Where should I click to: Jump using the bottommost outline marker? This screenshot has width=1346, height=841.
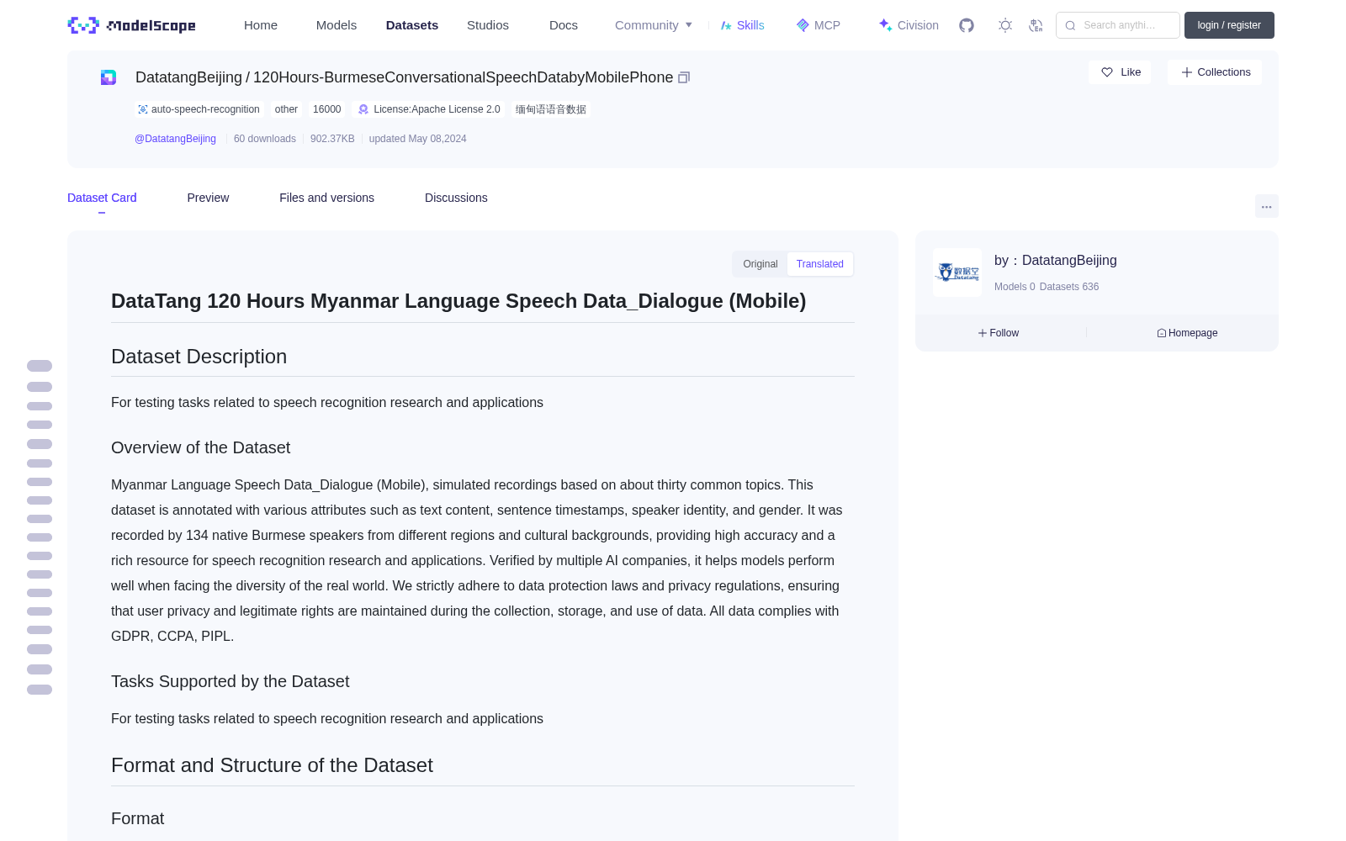(x=40, y=690)
